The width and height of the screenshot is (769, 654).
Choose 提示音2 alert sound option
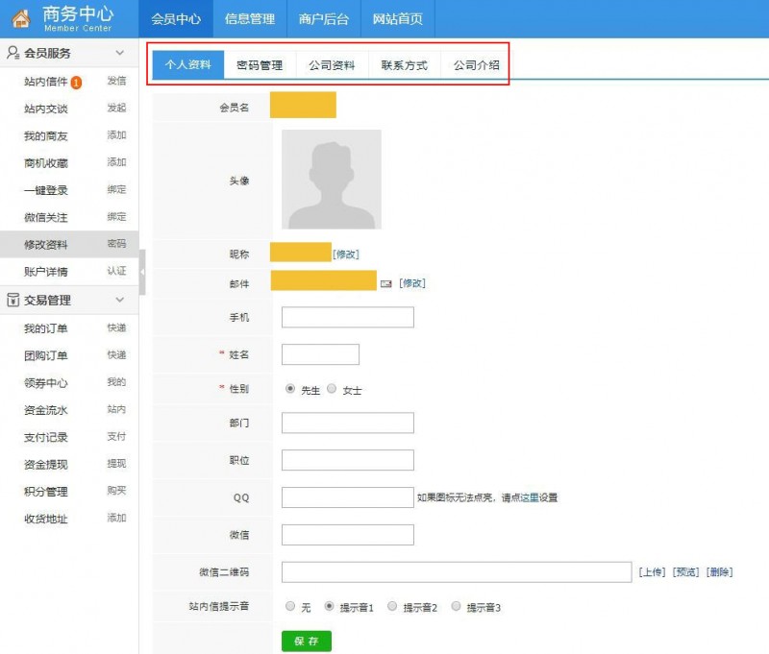point(392,606)
